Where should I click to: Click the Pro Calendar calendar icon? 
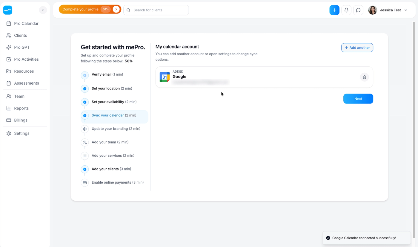tap(9, 23)
